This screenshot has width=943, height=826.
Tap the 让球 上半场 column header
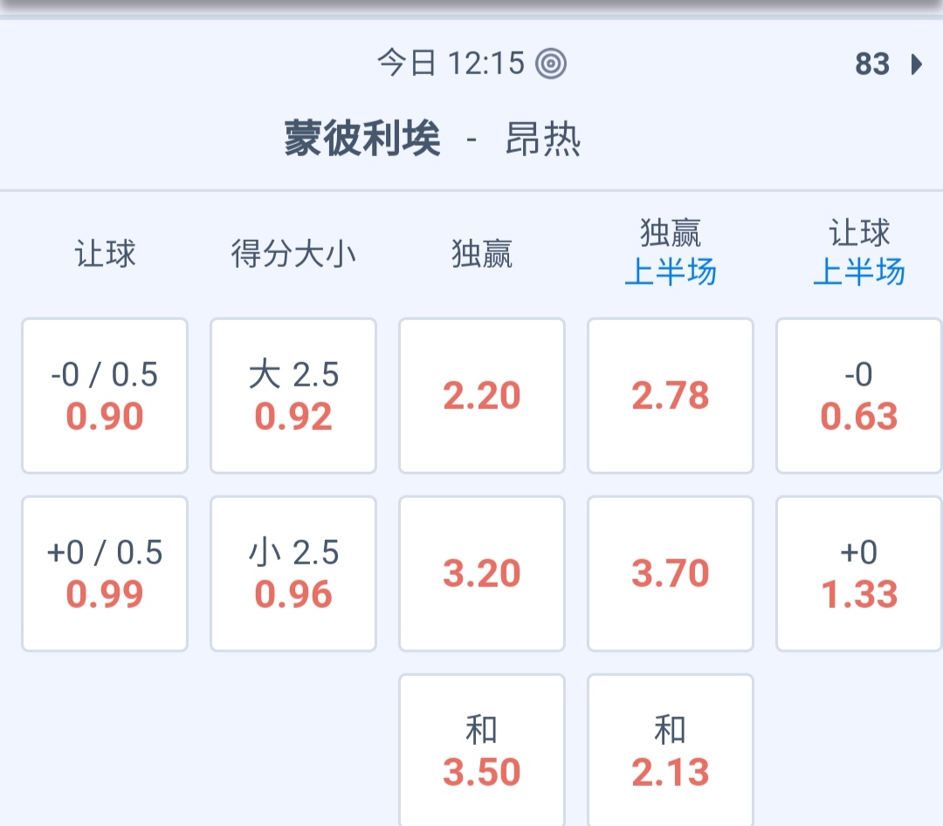(x=859, y=253)
